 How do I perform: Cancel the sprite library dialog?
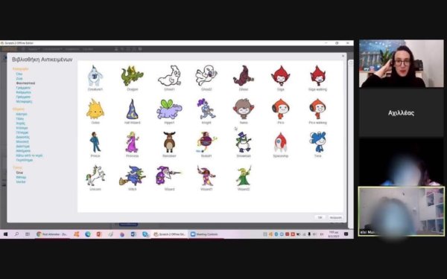click(x=335, y=217)
